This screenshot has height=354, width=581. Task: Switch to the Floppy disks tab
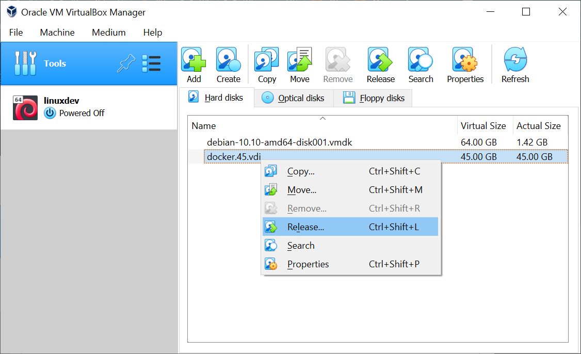coord(373,98)
